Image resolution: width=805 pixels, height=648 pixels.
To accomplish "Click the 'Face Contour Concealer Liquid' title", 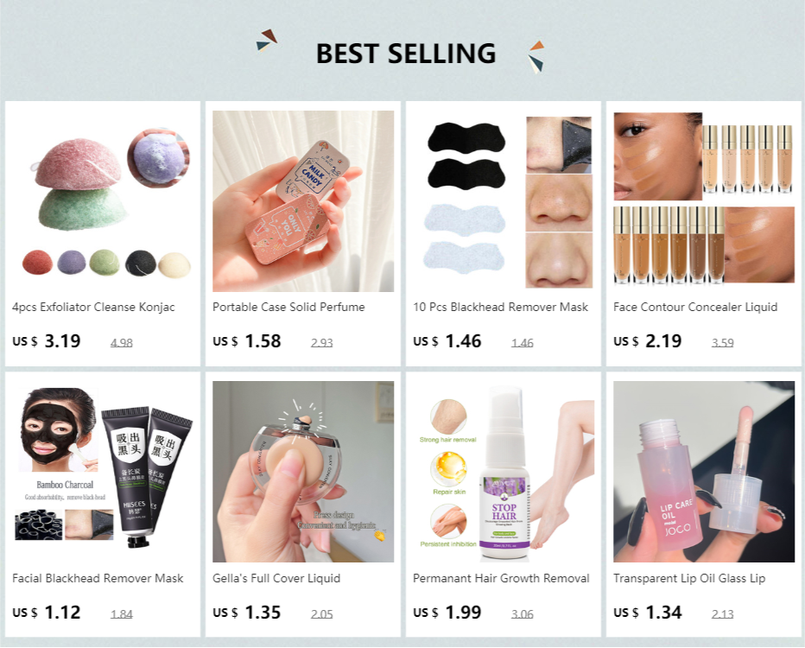I will click(695, 307).
